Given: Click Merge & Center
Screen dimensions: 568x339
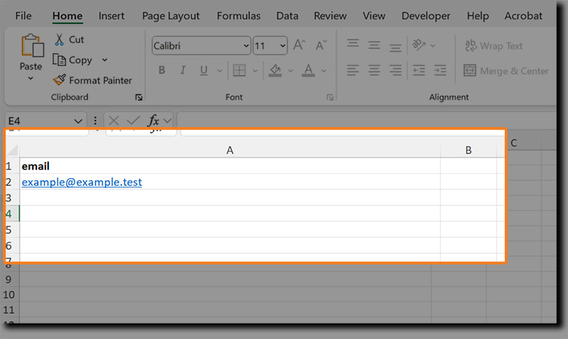Looking at the screenshot, I should coord(506,71).
